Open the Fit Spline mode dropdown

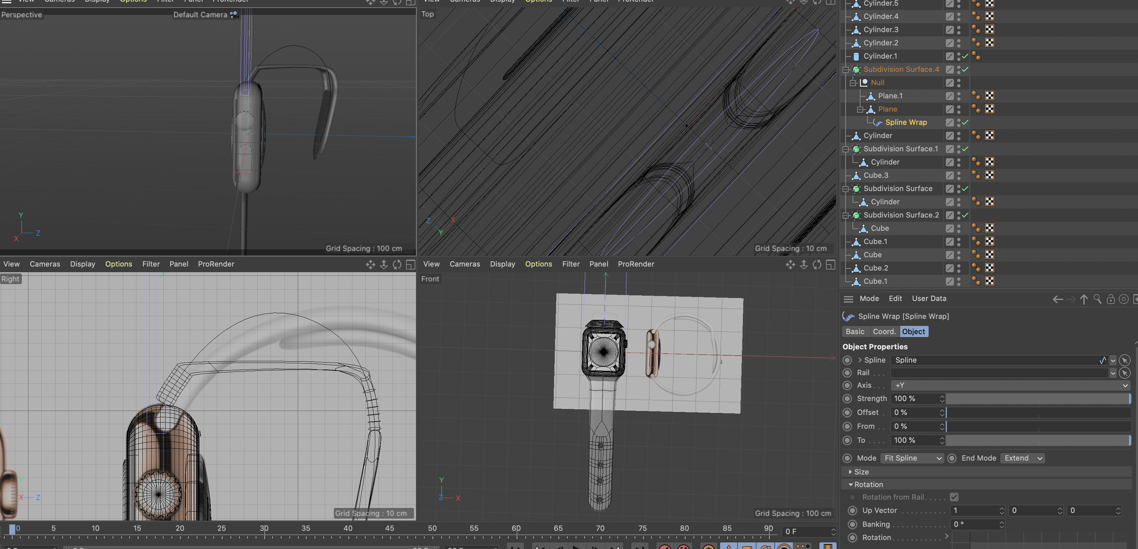912,458
